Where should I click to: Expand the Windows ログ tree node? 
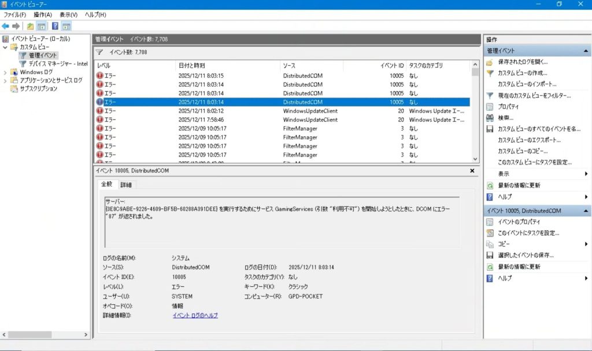5,72
